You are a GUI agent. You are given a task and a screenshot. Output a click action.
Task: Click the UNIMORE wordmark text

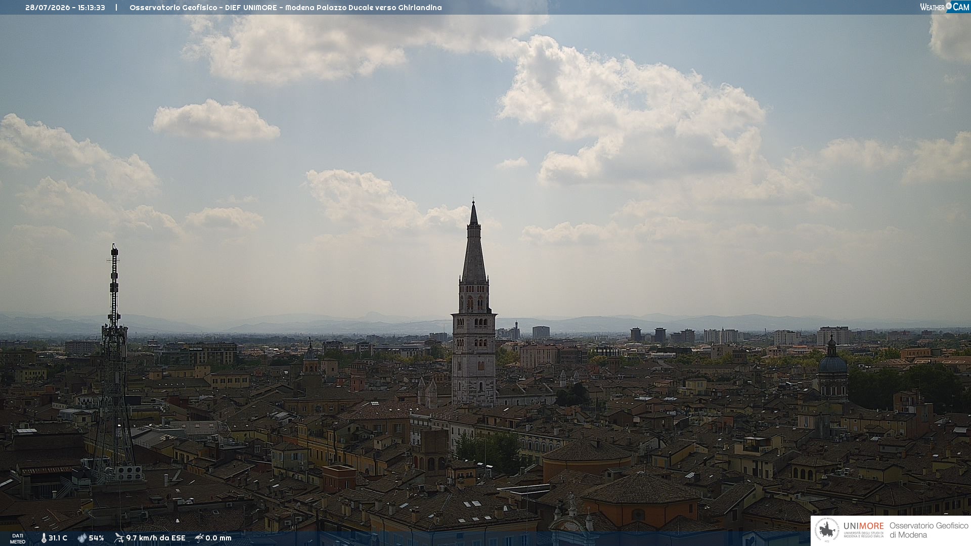click(x=864, y=526)
